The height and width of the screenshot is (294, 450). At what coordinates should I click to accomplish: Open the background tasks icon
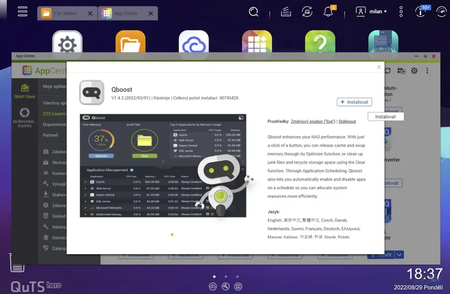click(307, 12)
